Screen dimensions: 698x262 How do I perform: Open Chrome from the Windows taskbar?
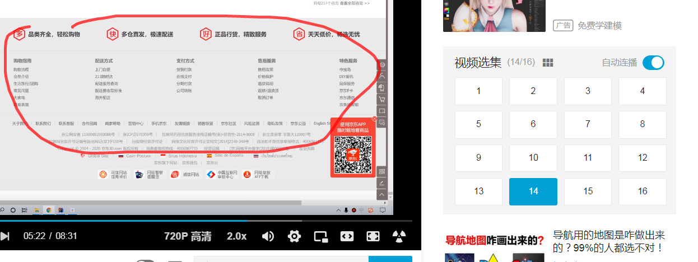(49, 210)
